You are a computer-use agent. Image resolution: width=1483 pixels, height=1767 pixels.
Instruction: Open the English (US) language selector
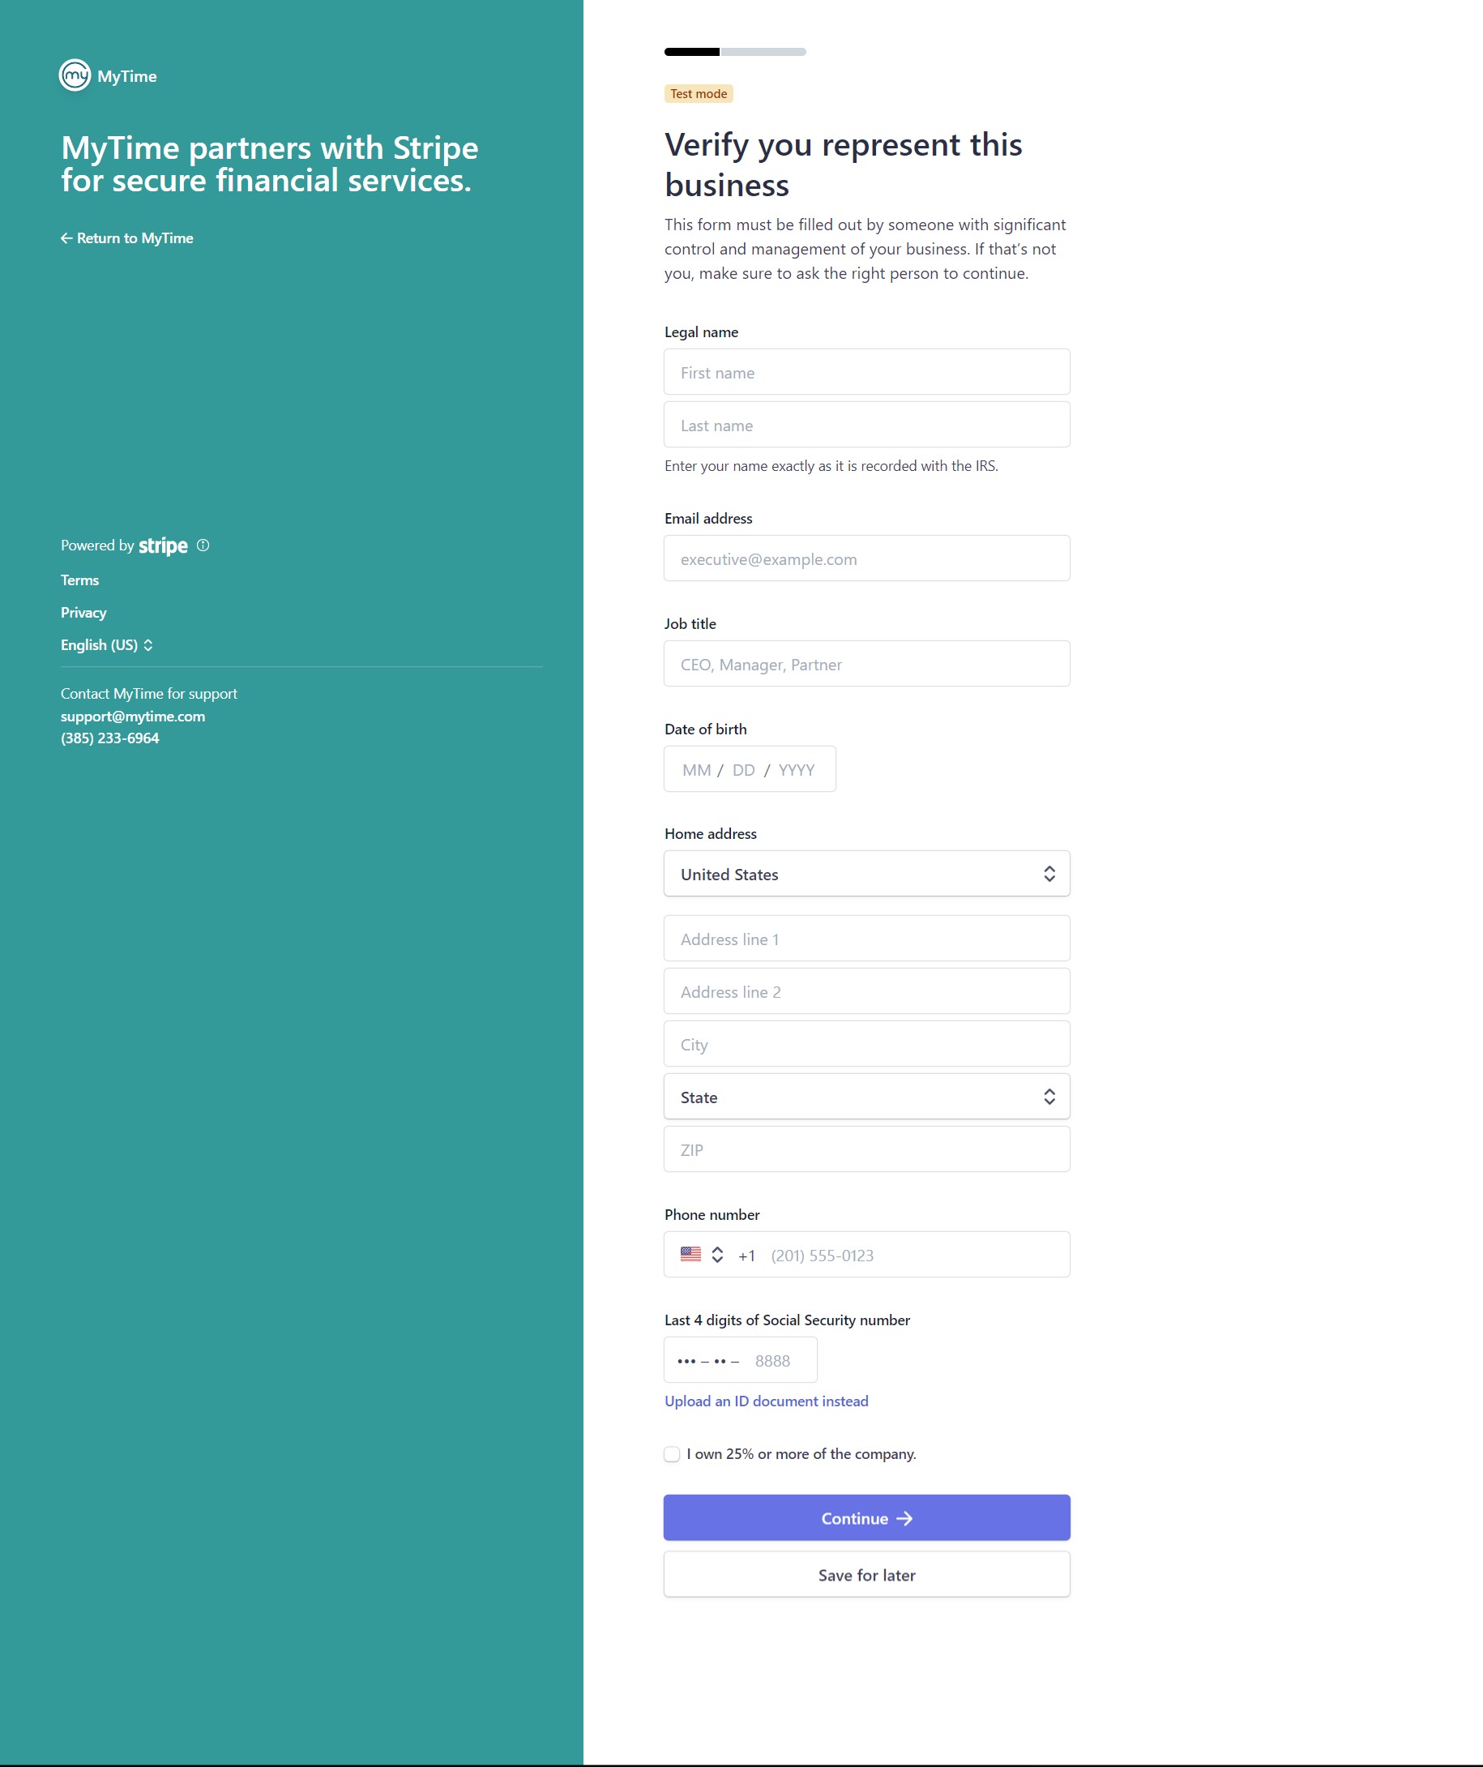(107, 645)
